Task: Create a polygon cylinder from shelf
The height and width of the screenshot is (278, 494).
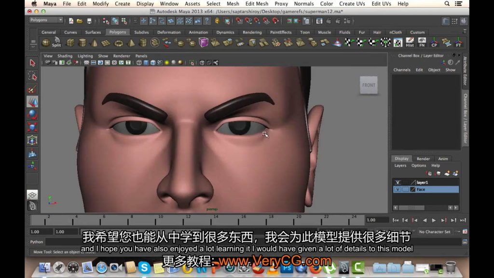Action: tap(82, 42)
